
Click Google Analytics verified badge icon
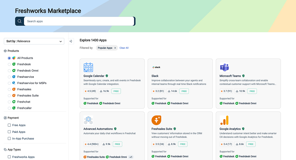(243, 129)
